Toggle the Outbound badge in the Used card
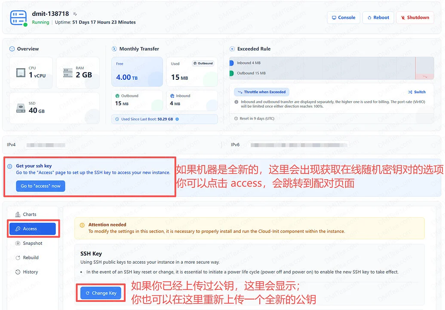Screen dimensions: 445x310 (203, 63)
